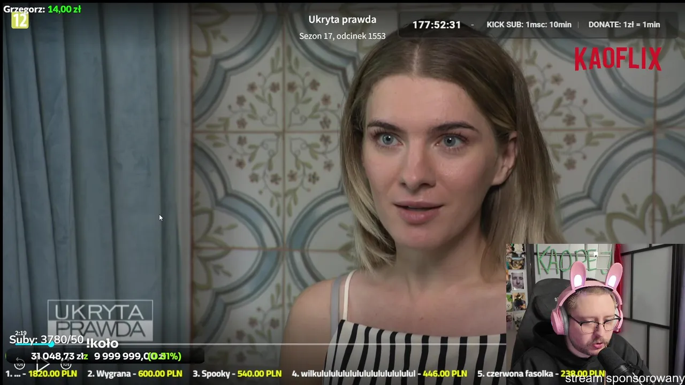Image resolution: width=685 pixels, height=385 pixels.
Task: Click the title 'Ukryta prawda'
Action: [342, 20]
